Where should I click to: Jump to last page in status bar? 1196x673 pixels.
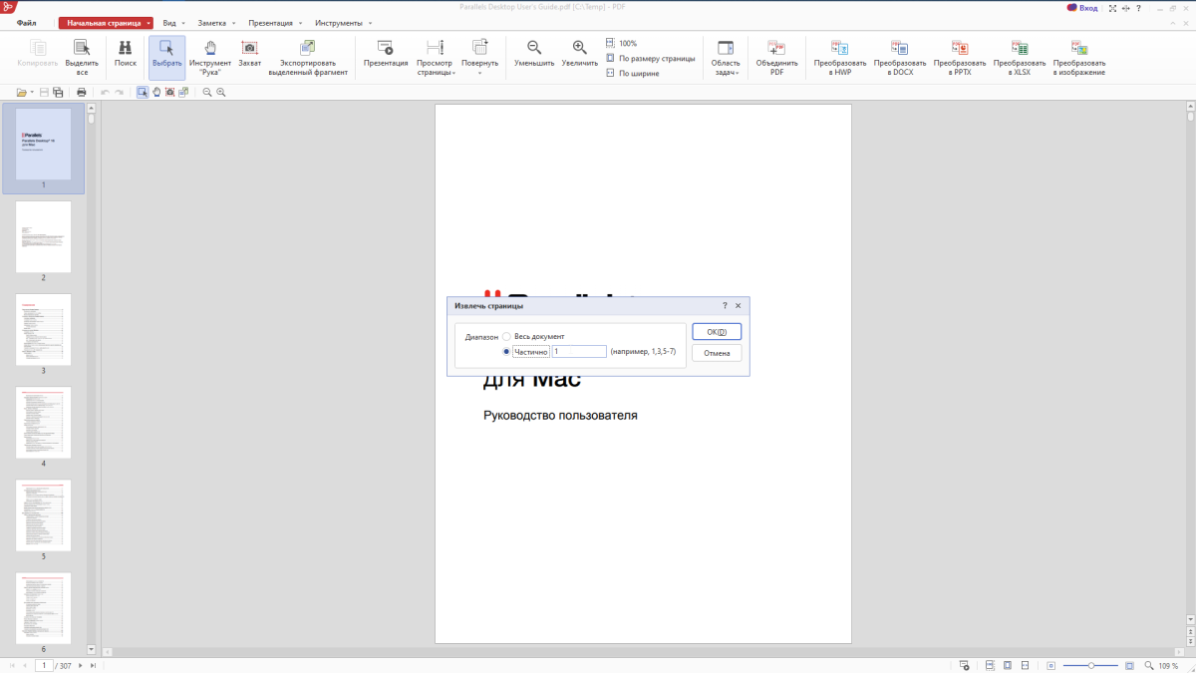click(x=93, y=665)
